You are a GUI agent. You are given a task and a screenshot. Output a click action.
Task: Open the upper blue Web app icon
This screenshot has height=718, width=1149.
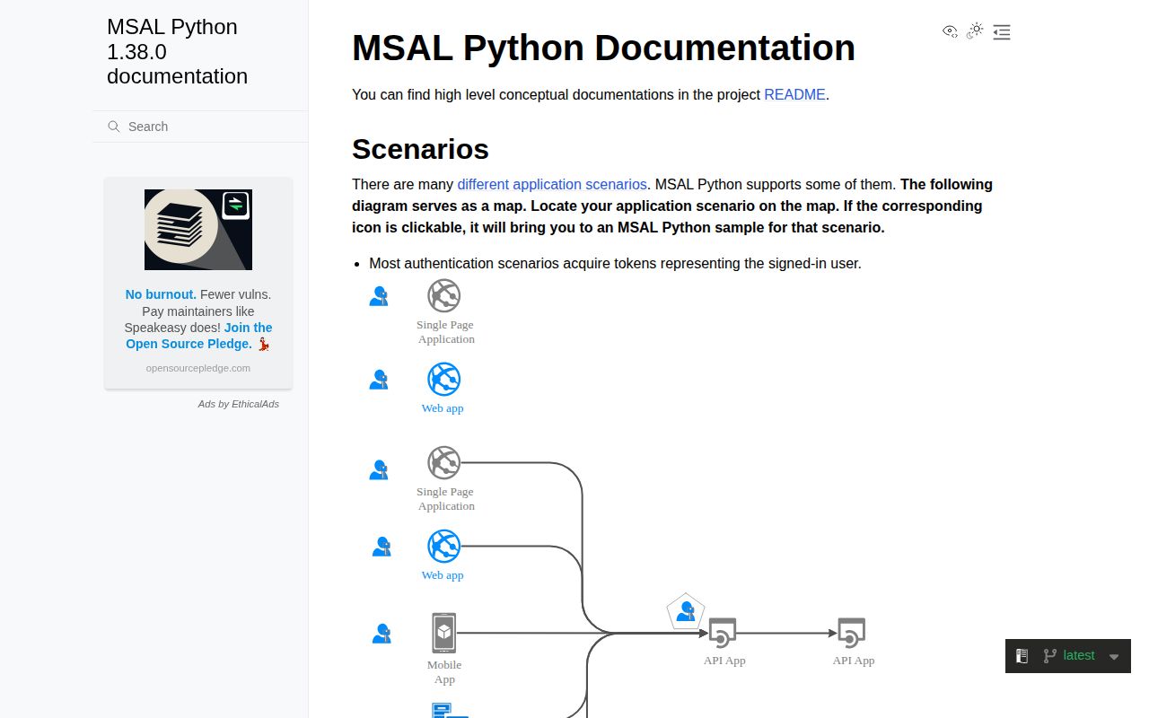coord(443,379)
